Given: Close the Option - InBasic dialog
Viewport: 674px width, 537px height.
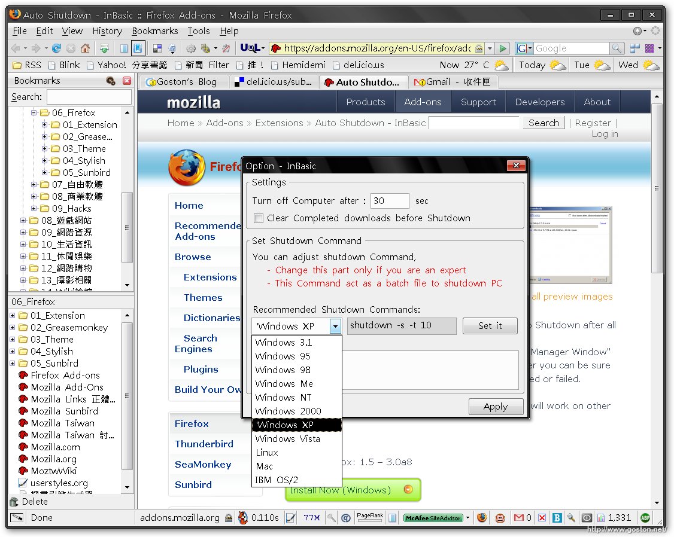Looking at the screenshot, I should pos(516,166).
